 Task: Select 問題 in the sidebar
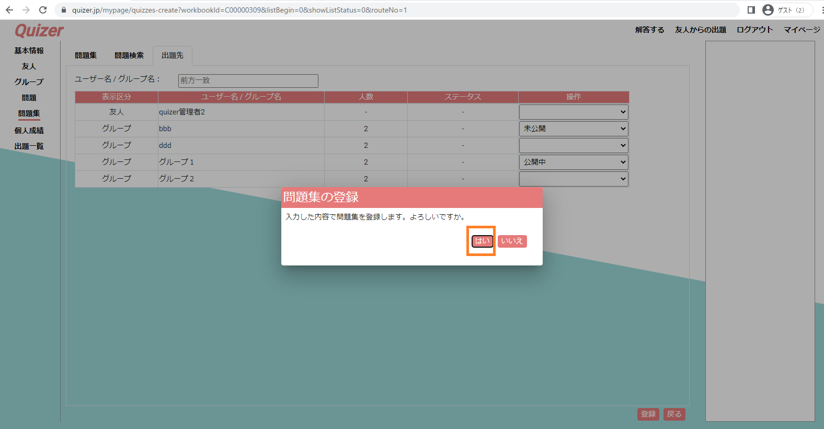pos(29,98)
